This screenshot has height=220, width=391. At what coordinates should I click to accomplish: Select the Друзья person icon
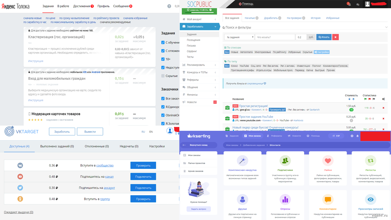(242, 200)
